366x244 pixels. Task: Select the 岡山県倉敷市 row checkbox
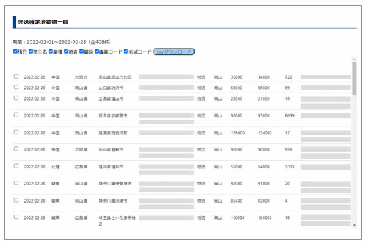(16, 149)
